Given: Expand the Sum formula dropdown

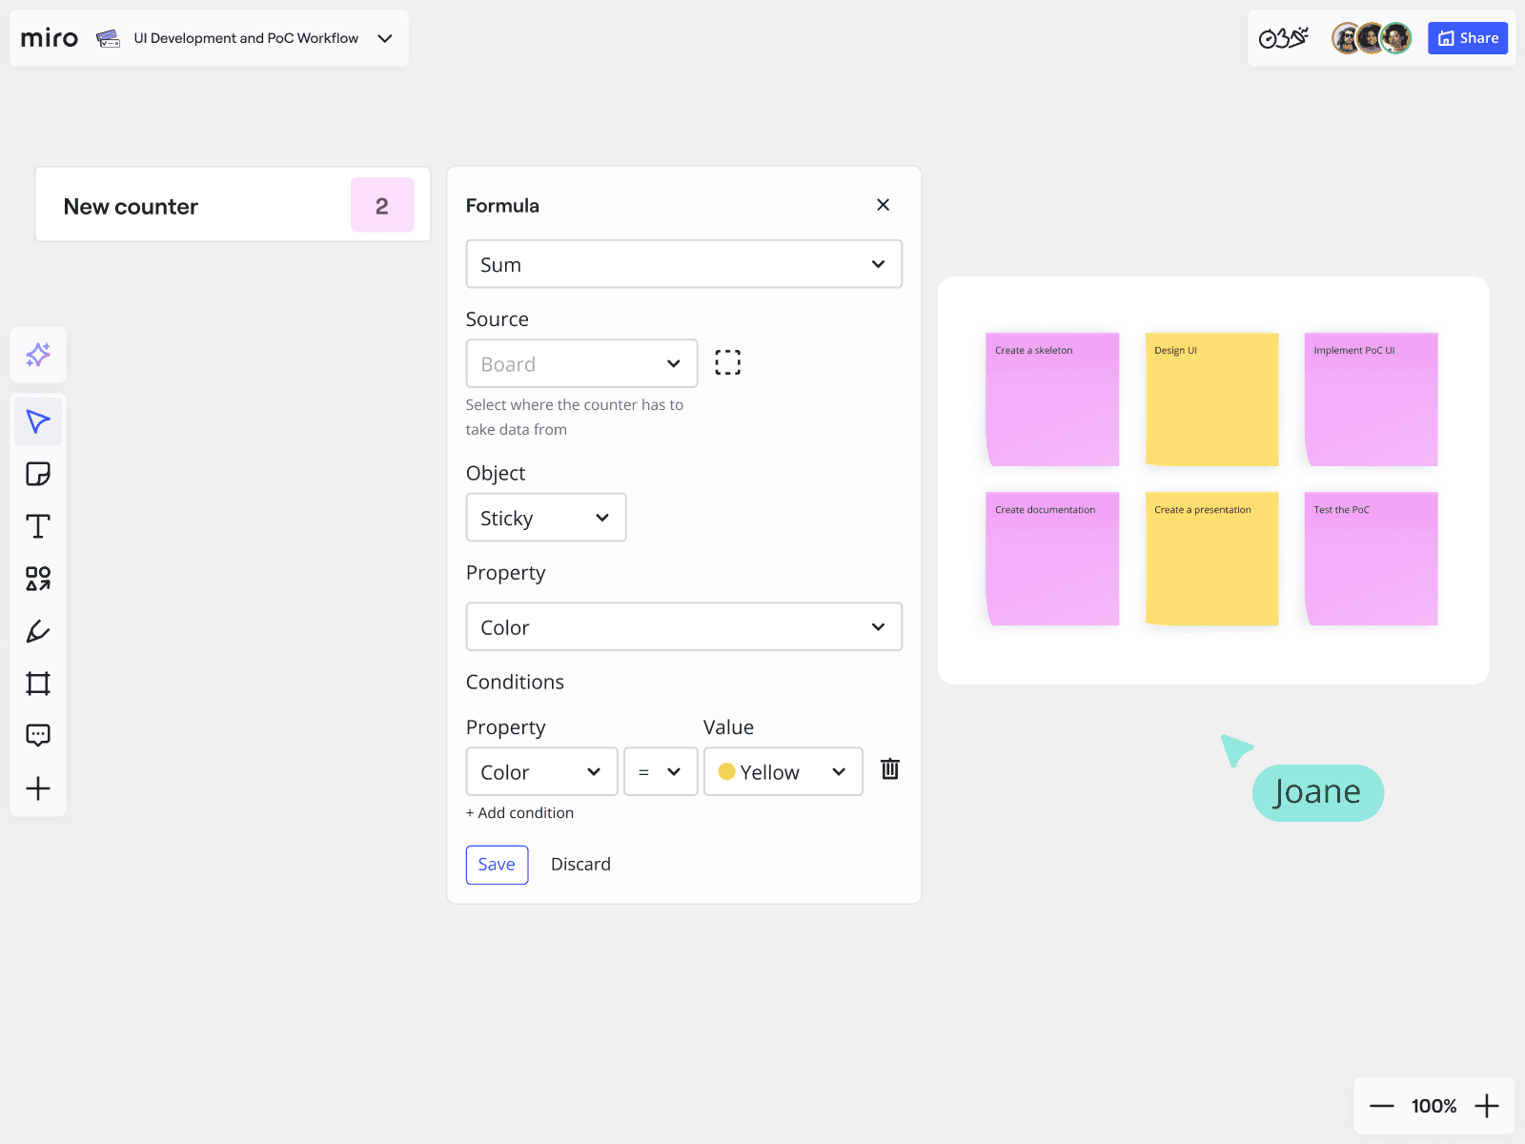Looking at the screenshot, I should coord(683,264).
